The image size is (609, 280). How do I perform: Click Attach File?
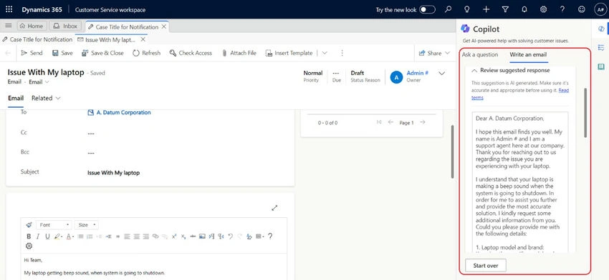[x=239, y=53]
